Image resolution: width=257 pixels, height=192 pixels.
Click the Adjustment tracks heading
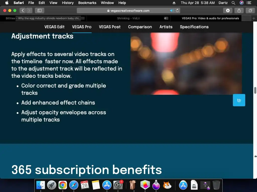pos(42,36)
